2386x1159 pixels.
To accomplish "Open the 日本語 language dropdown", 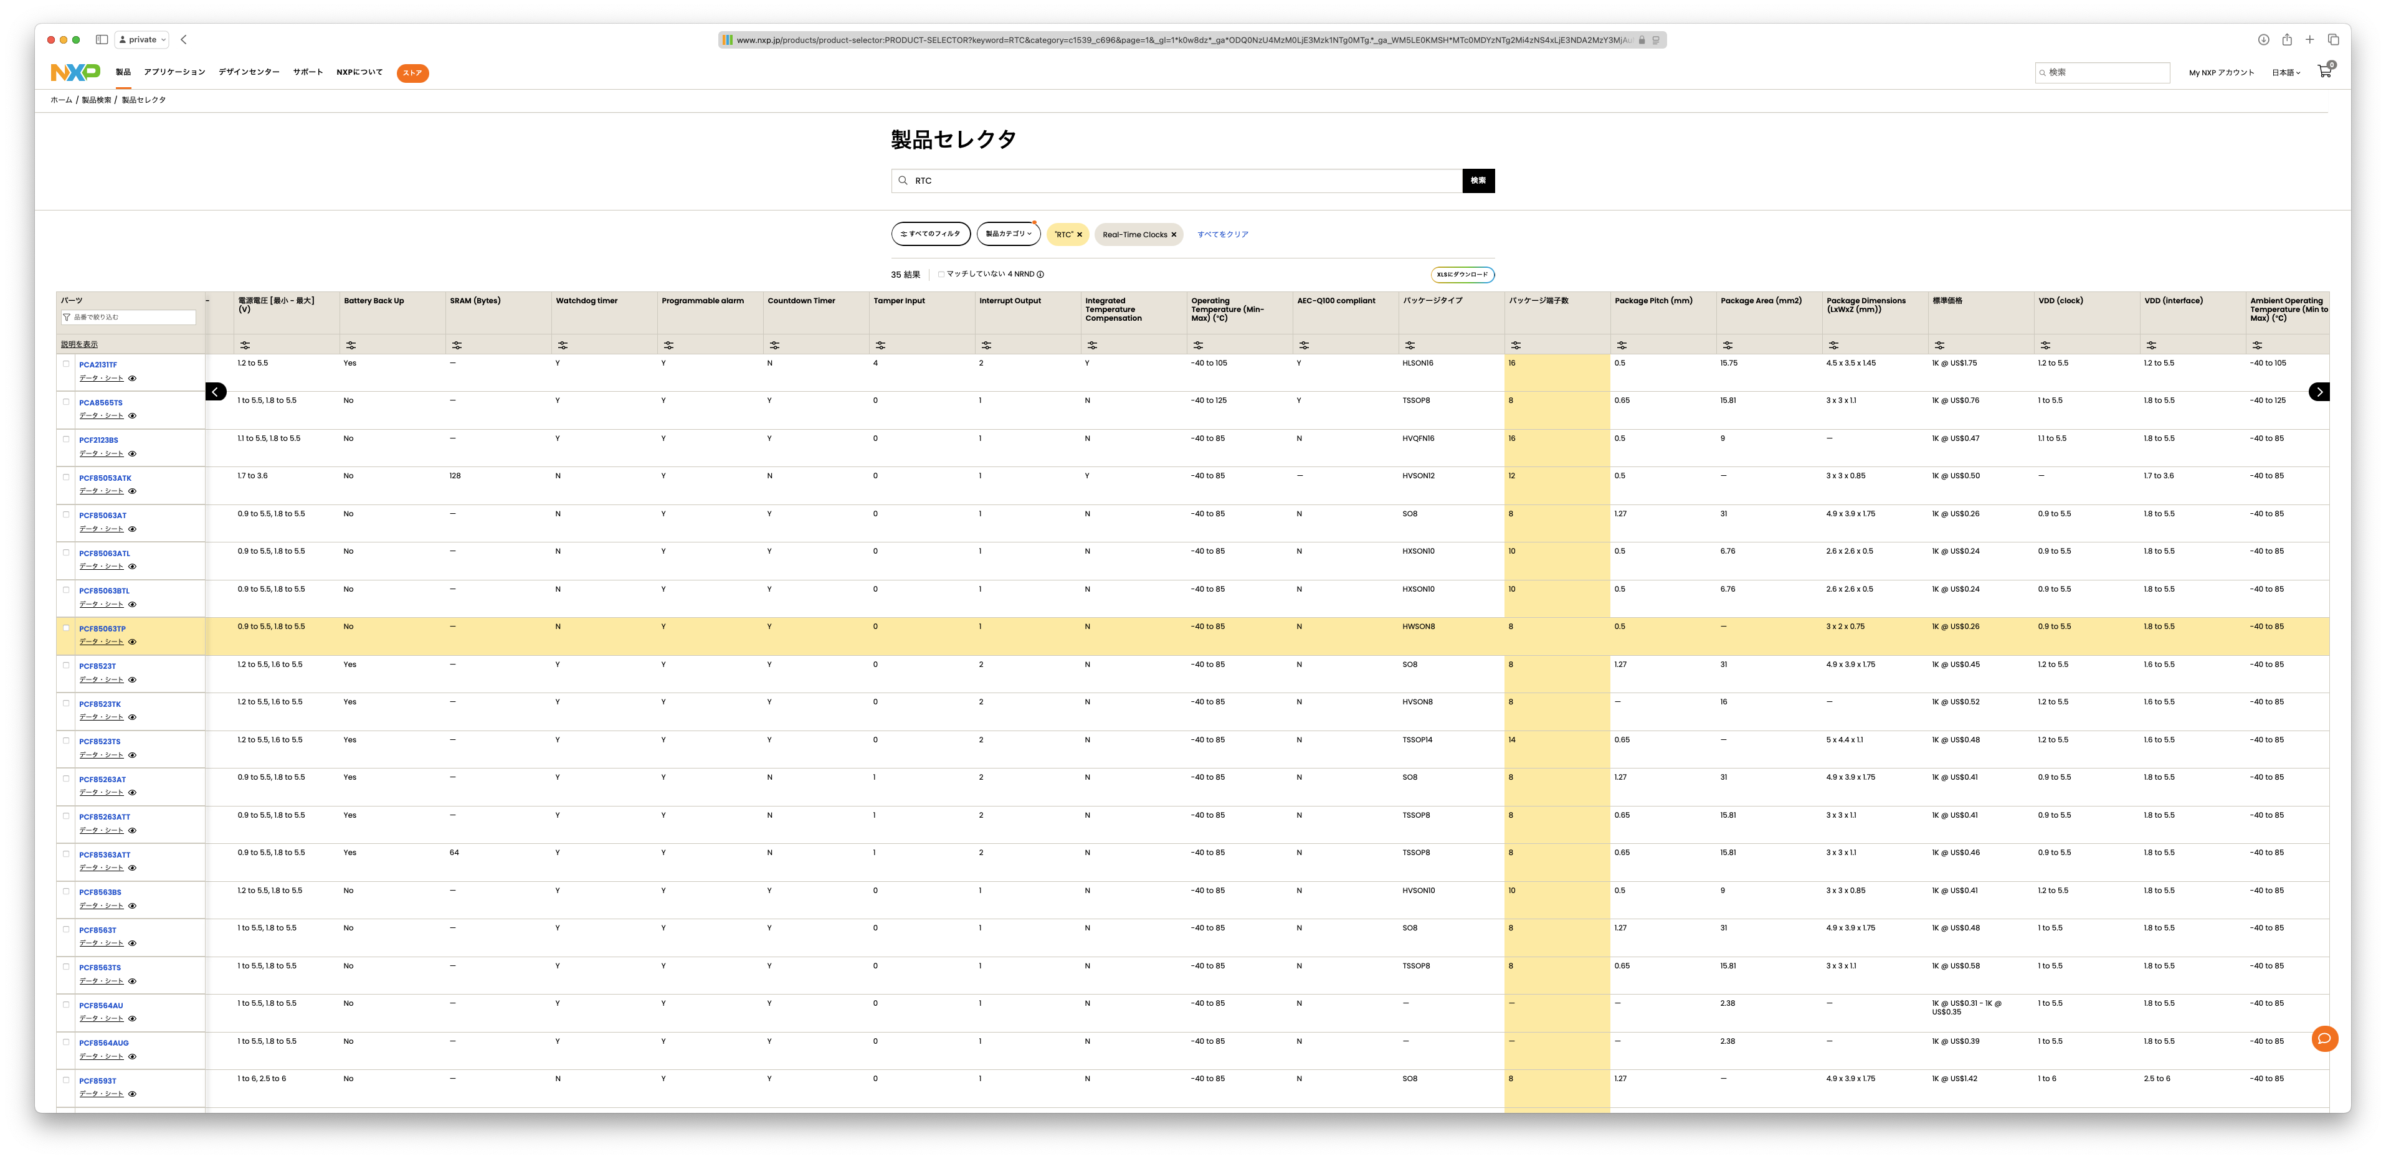I will click(2285, 72).
